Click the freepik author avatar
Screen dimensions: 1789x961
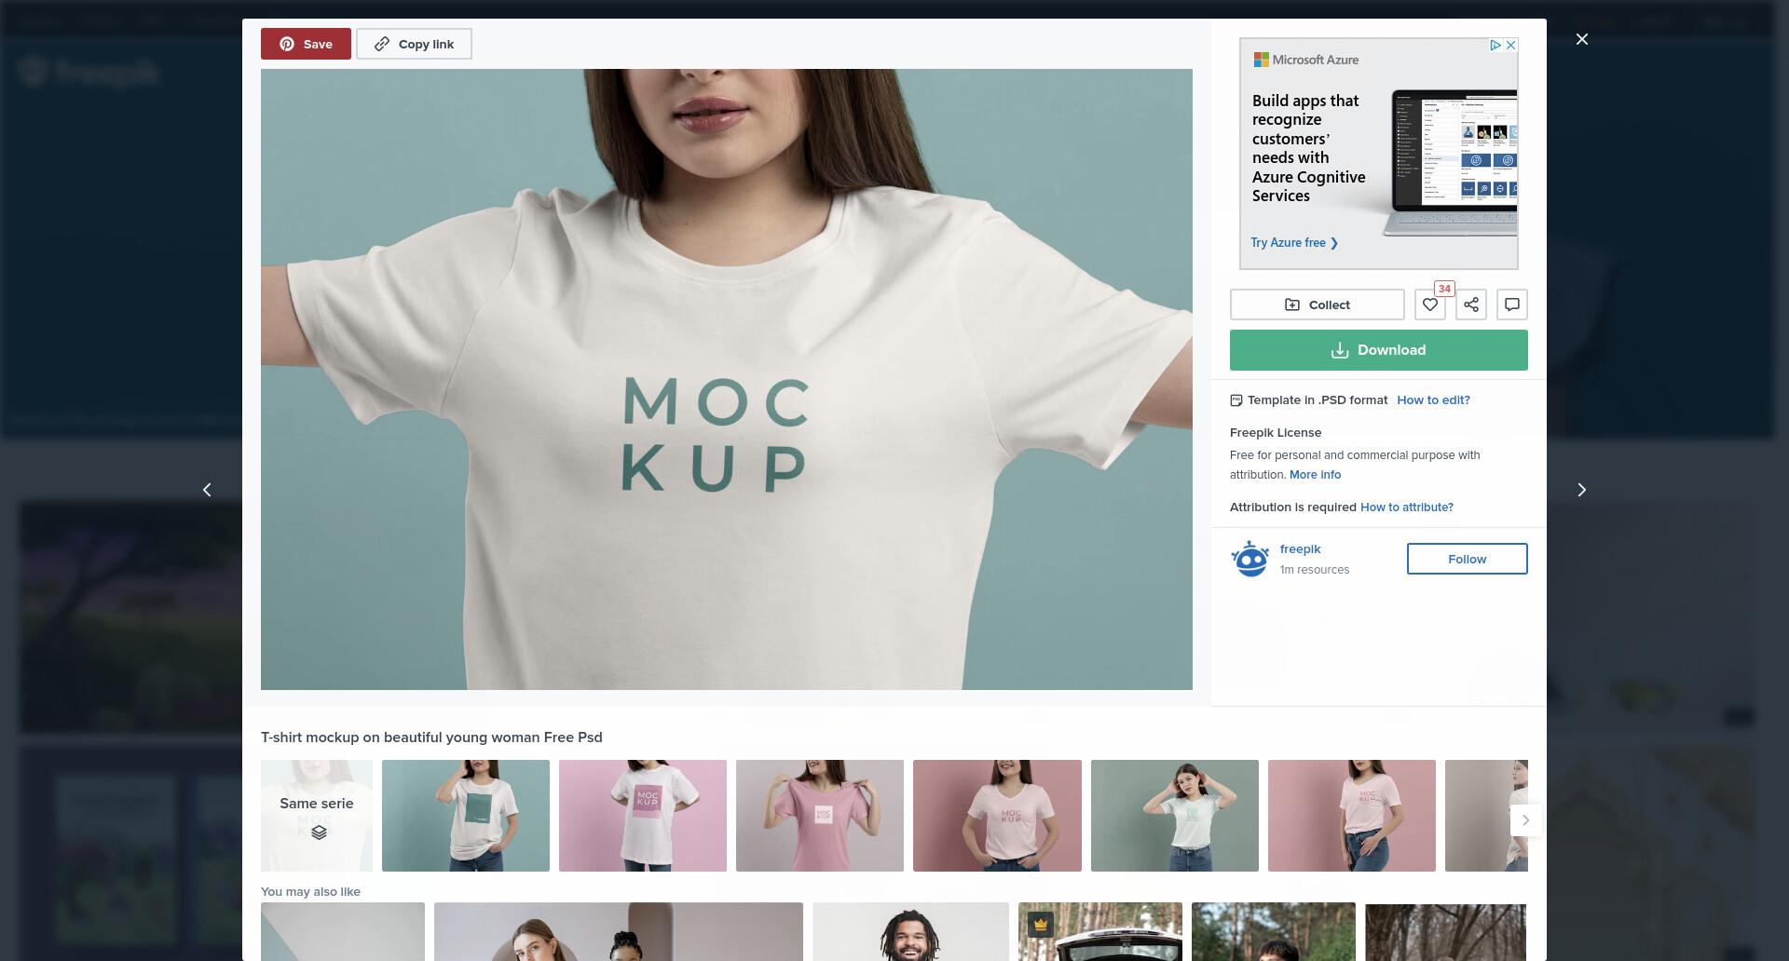point(1250,559)
